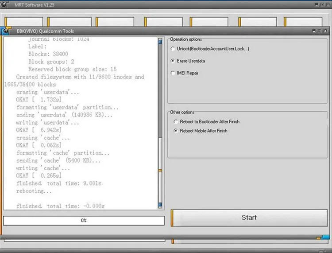
Task: Click the BBK(VIVO) Qualcomm Tools window icon
Action: pos(5,31)
